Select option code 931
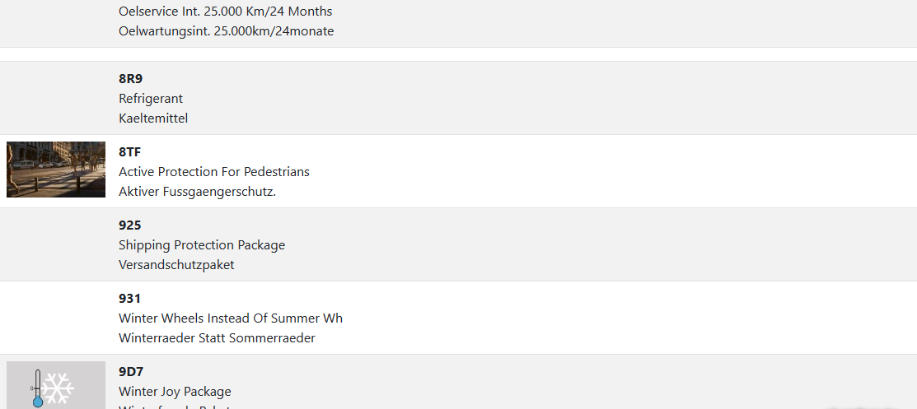 130,299
